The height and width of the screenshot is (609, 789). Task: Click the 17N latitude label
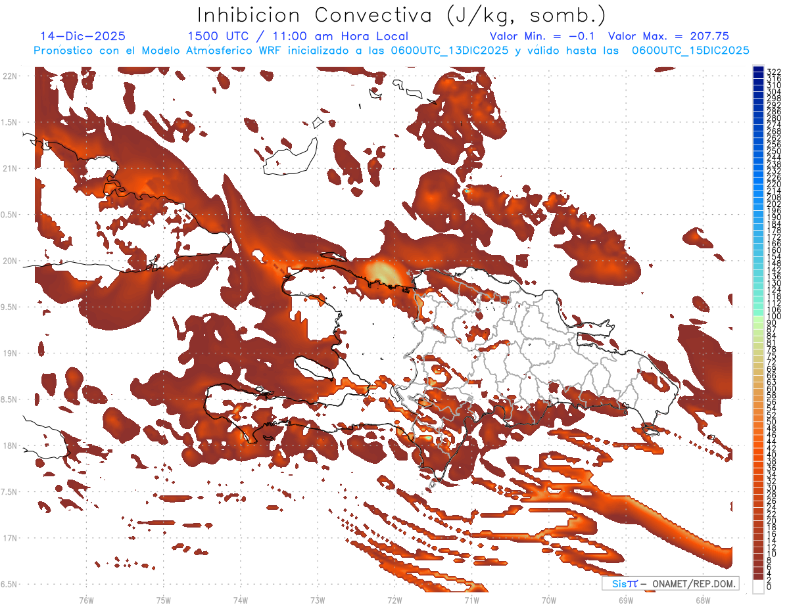pyautogui.click(x=10, y=537)
